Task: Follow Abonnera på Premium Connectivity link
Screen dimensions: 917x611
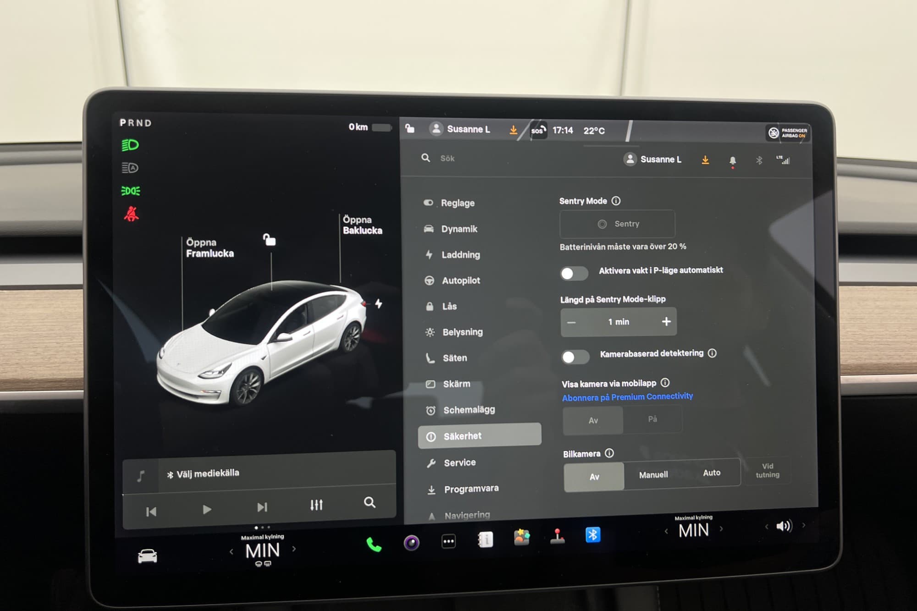Action: (627, 396)
